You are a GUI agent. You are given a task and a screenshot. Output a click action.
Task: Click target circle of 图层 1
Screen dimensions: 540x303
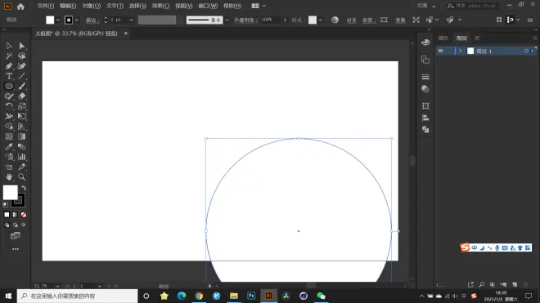pos(526,51)
